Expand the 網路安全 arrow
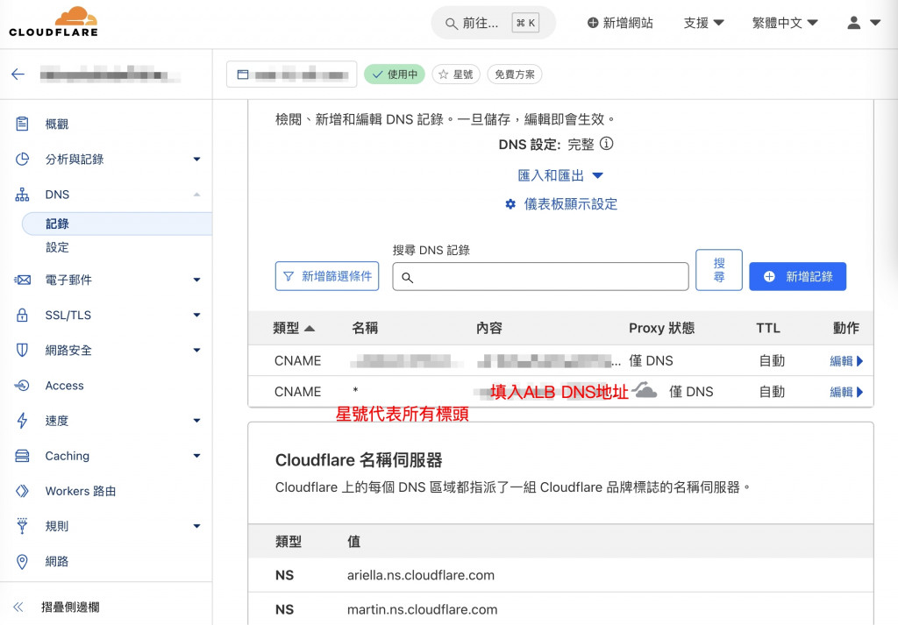 click(196, 351)
